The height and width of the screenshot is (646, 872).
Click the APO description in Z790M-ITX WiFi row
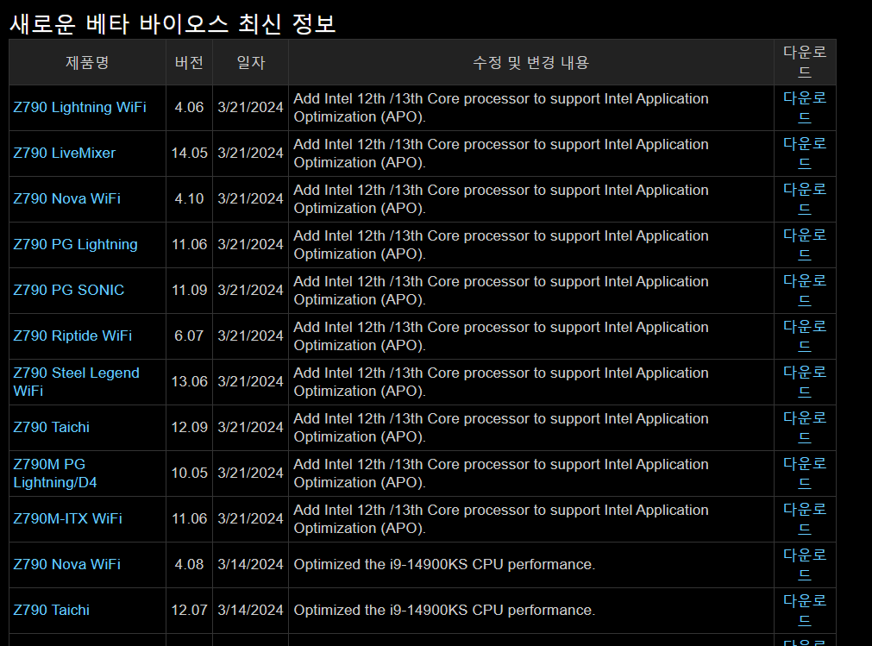(x=501, y=519)
